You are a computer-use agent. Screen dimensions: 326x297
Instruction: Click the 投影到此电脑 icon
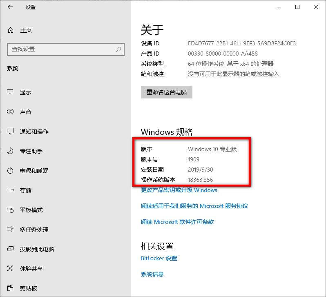[x=10, y=249]
